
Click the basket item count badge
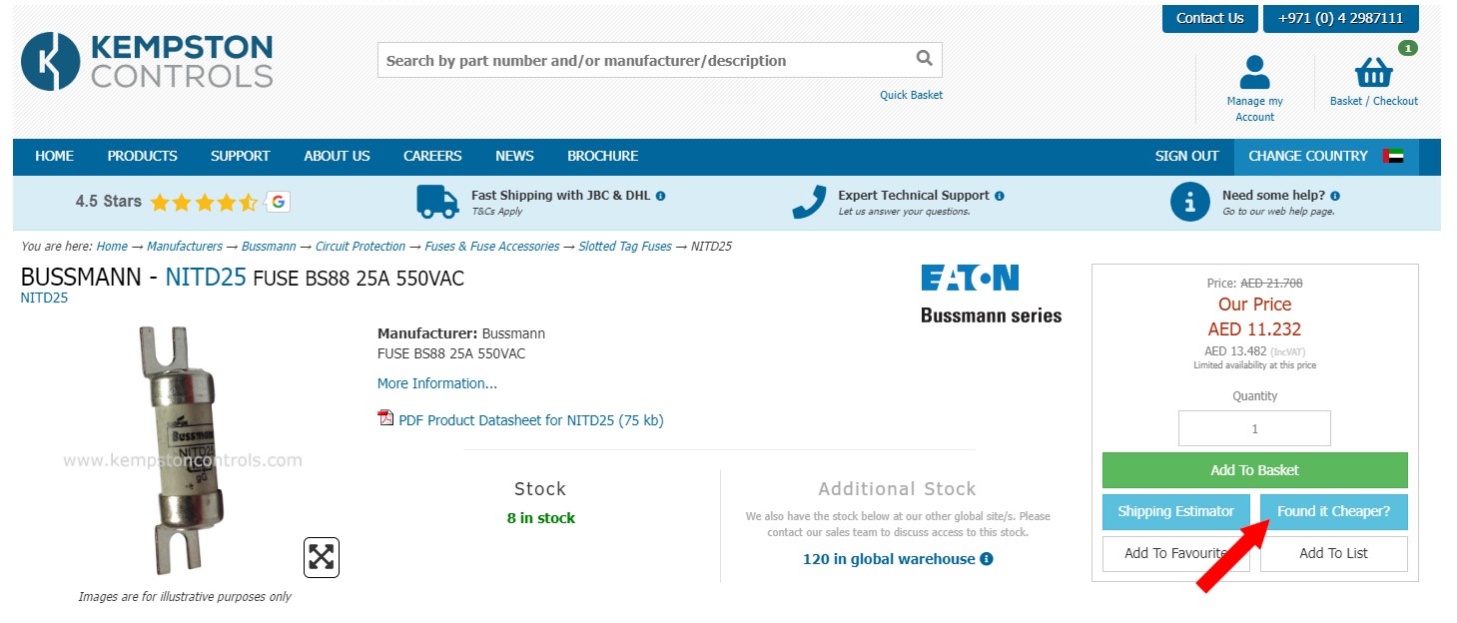pos(1408,48)
